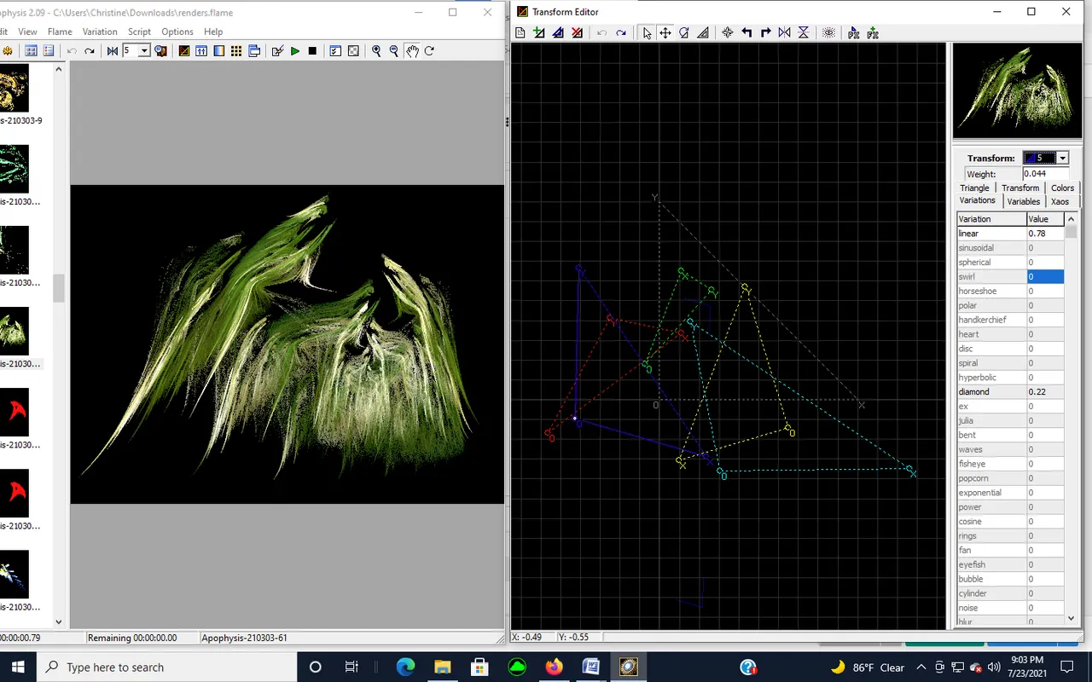
Task: Stop script with black square icon
Action: click(x=312, y=51)
